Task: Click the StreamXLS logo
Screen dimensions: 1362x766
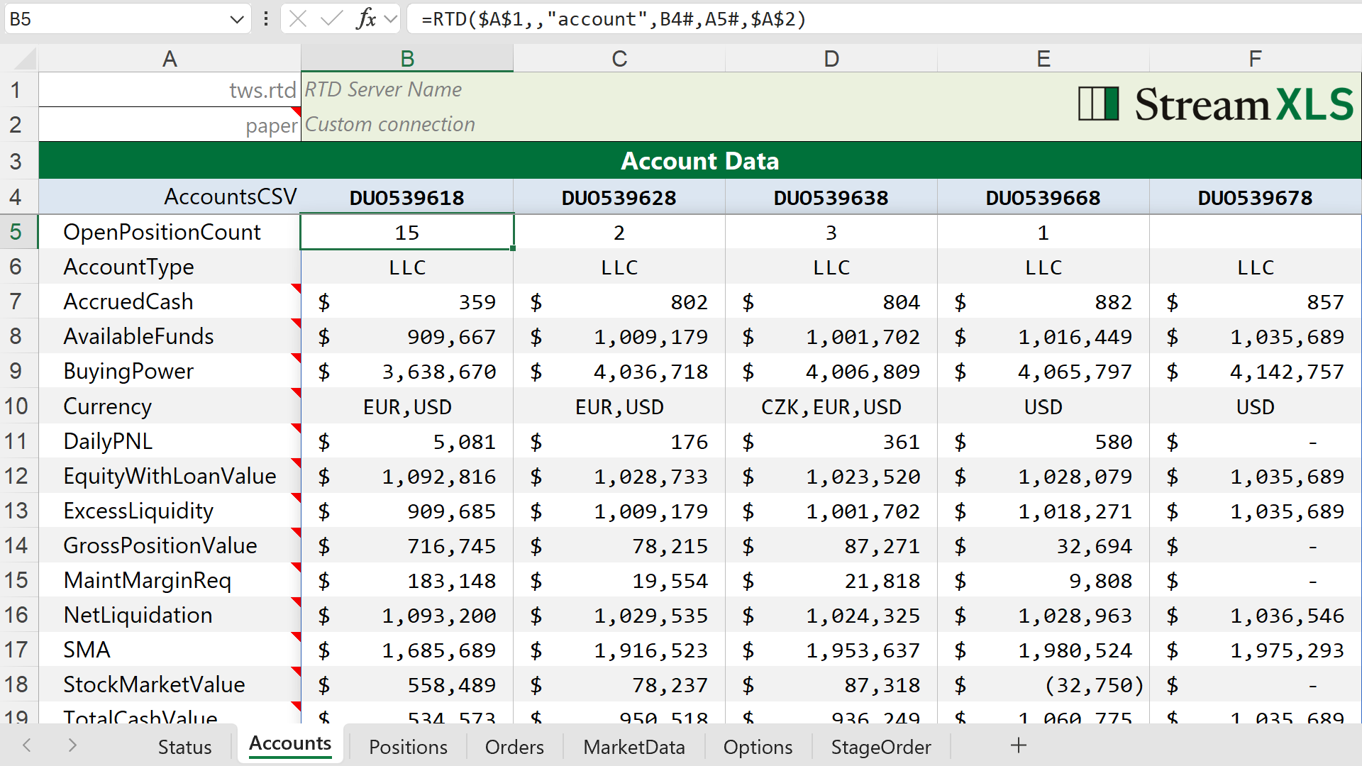Action: tap(1216, 105)
